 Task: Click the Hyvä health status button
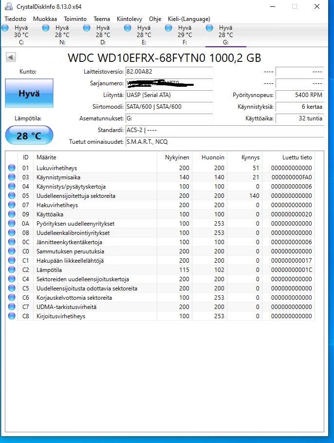click(x=29, y=93)
